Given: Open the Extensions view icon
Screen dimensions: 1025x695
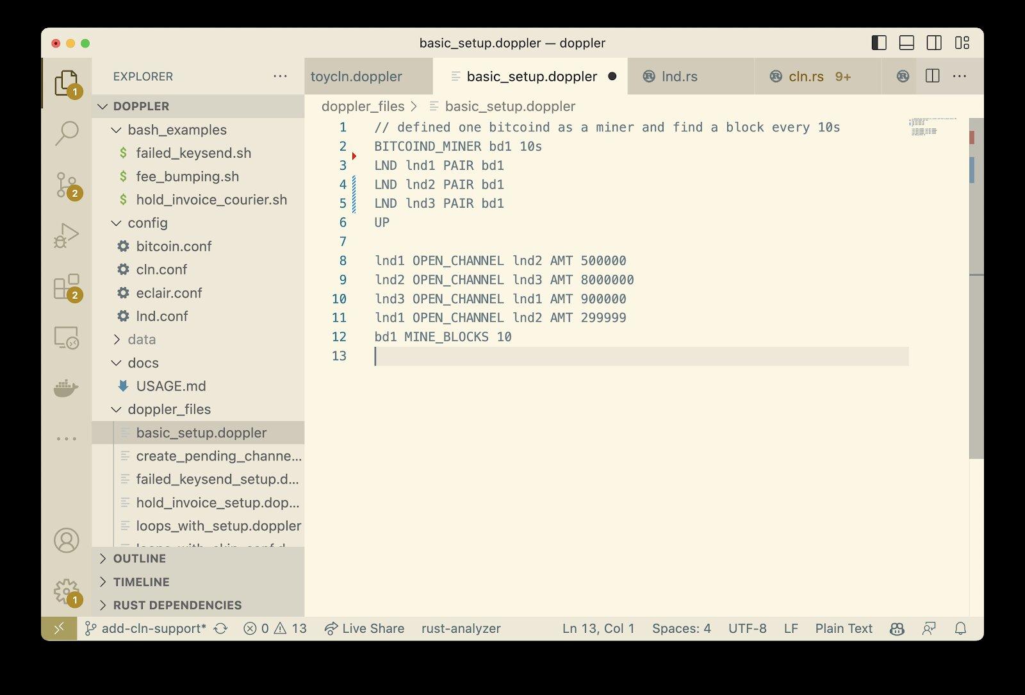Looking at the screenshot, I should click(x=66, y=289).
